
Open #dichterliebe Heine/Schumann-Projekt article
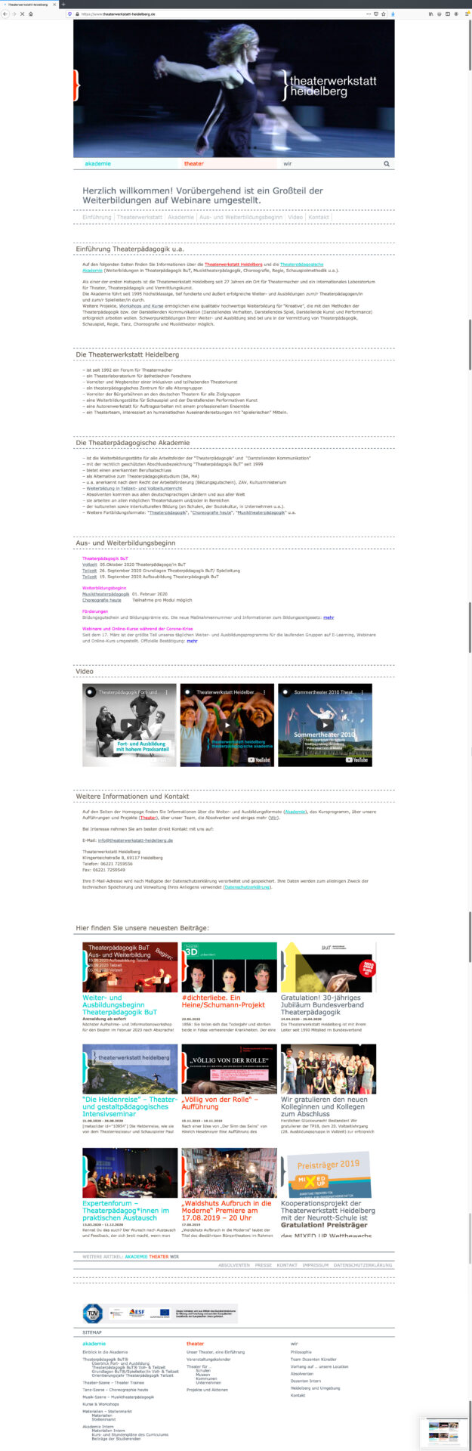click(x=224, y=1001)
